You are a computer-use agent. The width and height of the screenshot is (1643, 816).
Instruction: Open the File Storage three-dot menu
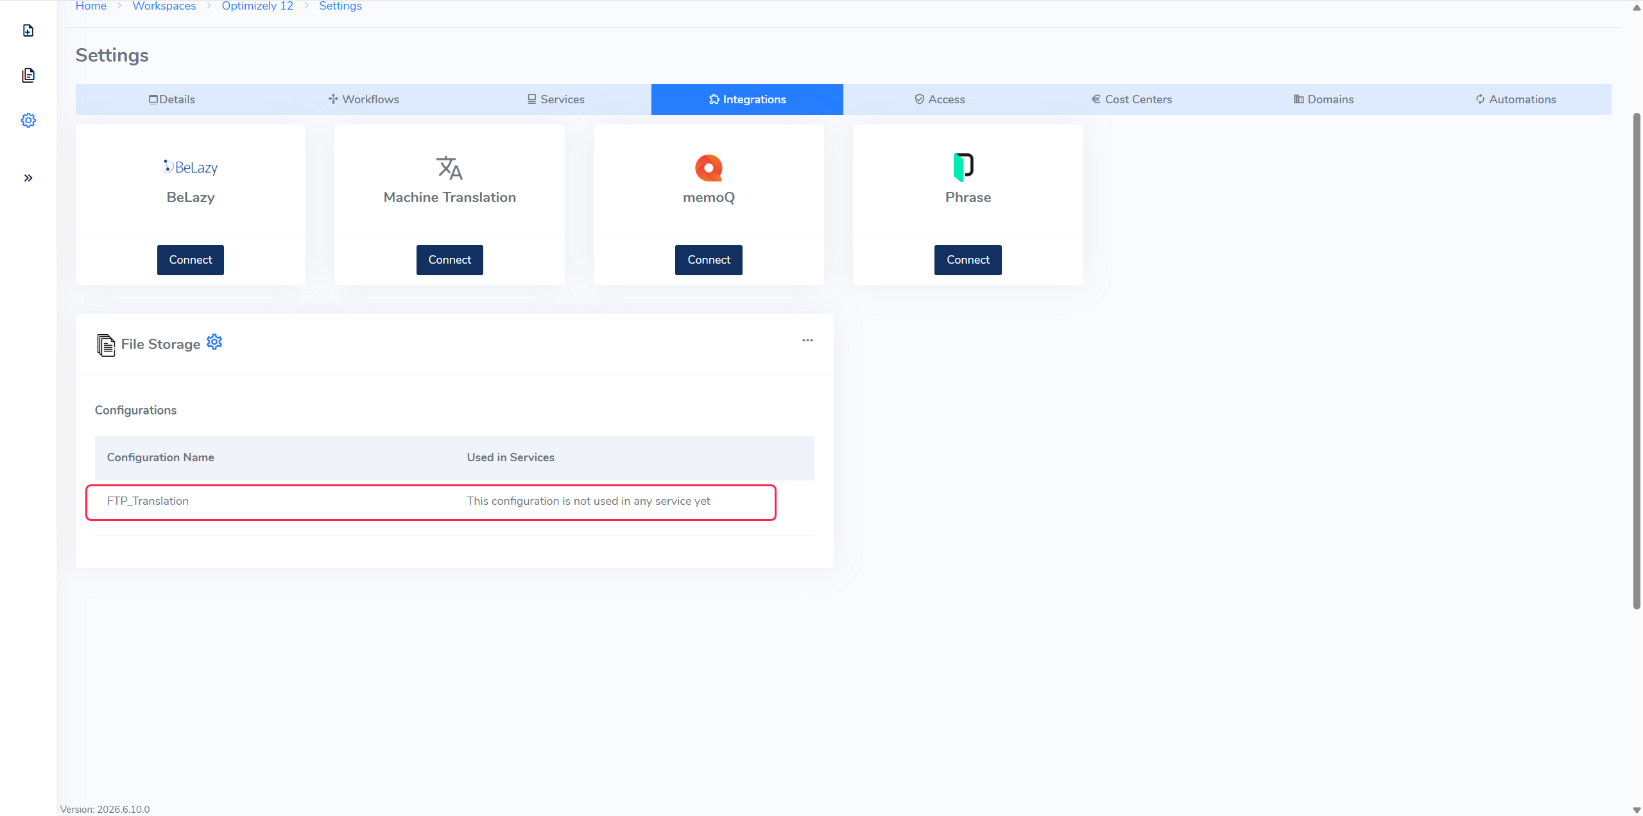tap(807, 340)
